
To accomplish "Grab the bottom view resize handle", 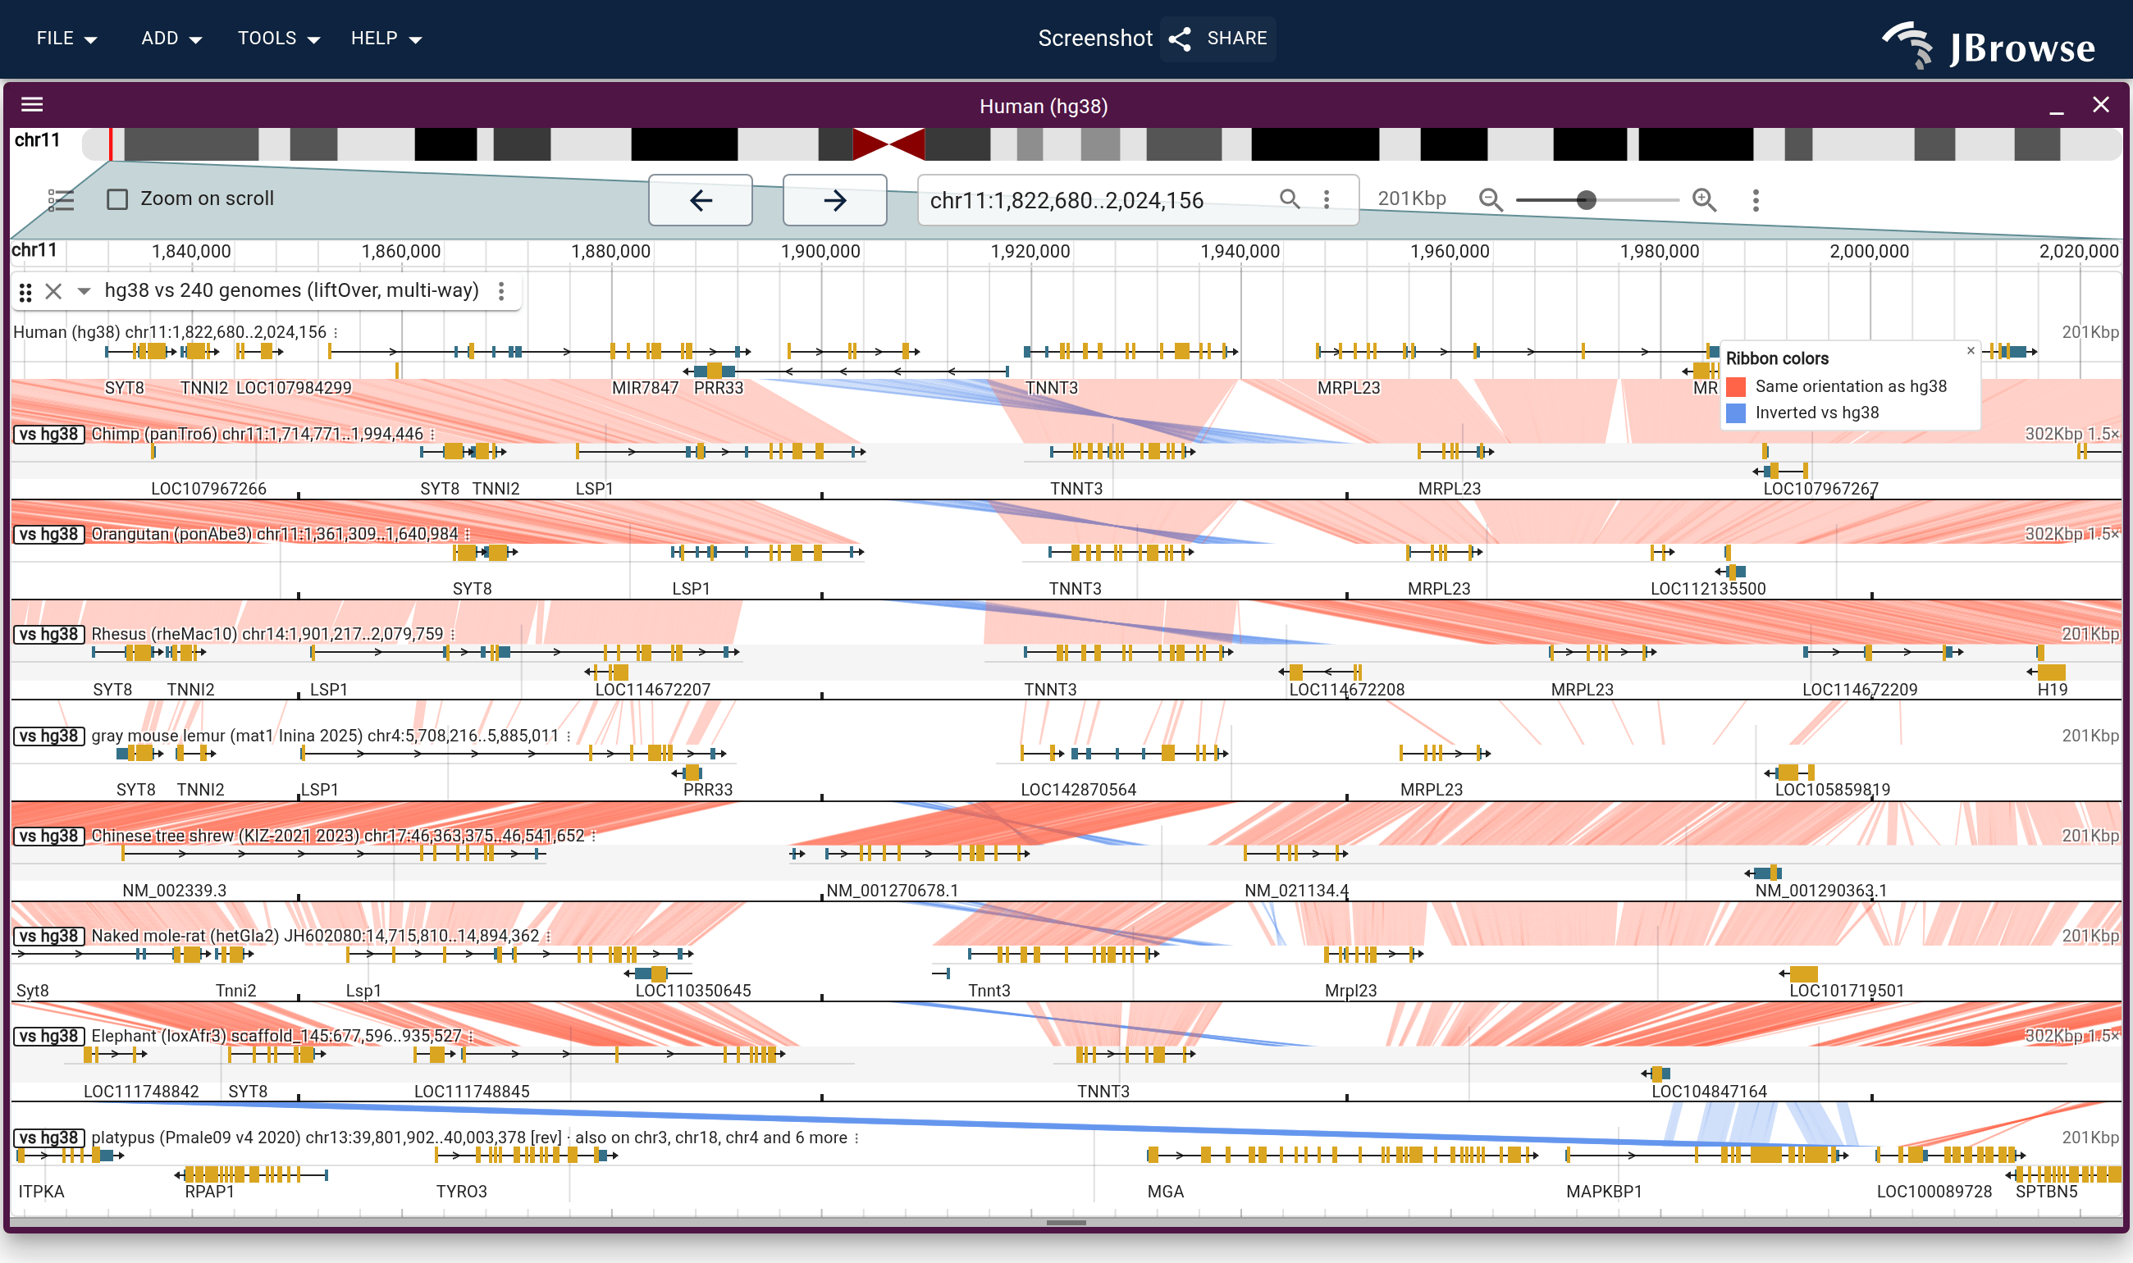I will 1066,1223.
